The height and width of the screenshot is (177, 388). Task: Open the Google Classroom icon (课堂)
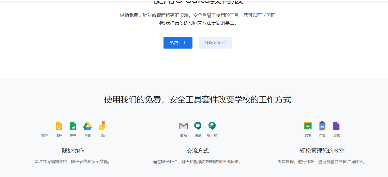click(x=308, y=126)
